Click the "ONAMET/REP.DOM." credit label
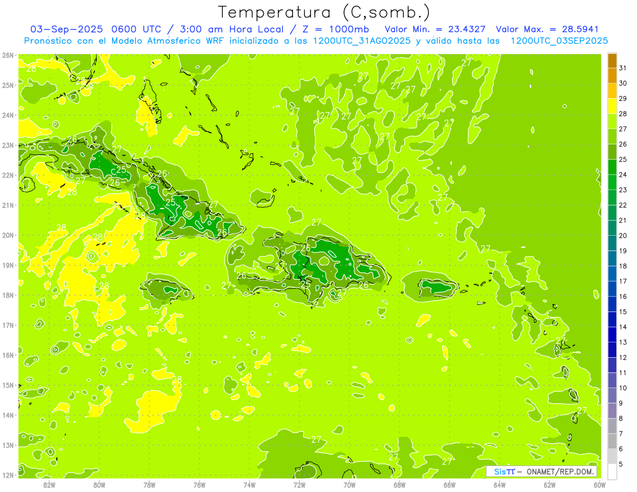This screenshot has height=492, width=637. 561,472
